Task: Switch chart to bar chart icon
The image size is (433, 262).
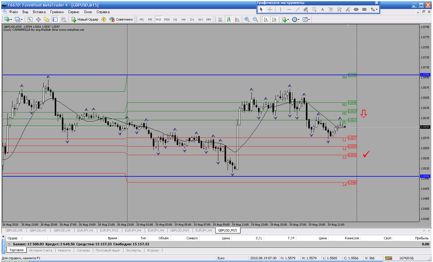Action: tap(220, 19)
